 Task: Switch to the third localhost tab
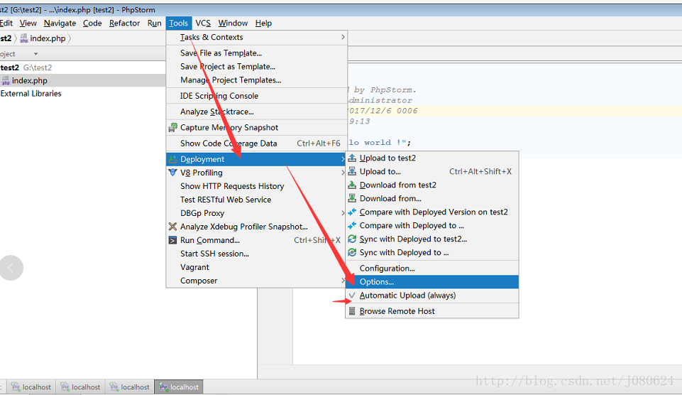coord(130,386)
